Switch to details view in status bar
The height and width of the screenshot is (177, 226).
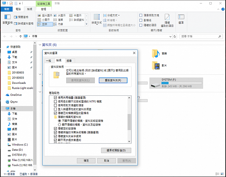217,174
